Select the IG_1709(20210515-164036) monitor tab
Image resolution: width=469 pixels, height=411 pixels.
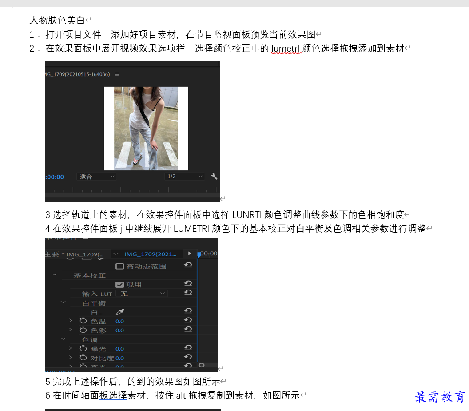click(78, 74)
